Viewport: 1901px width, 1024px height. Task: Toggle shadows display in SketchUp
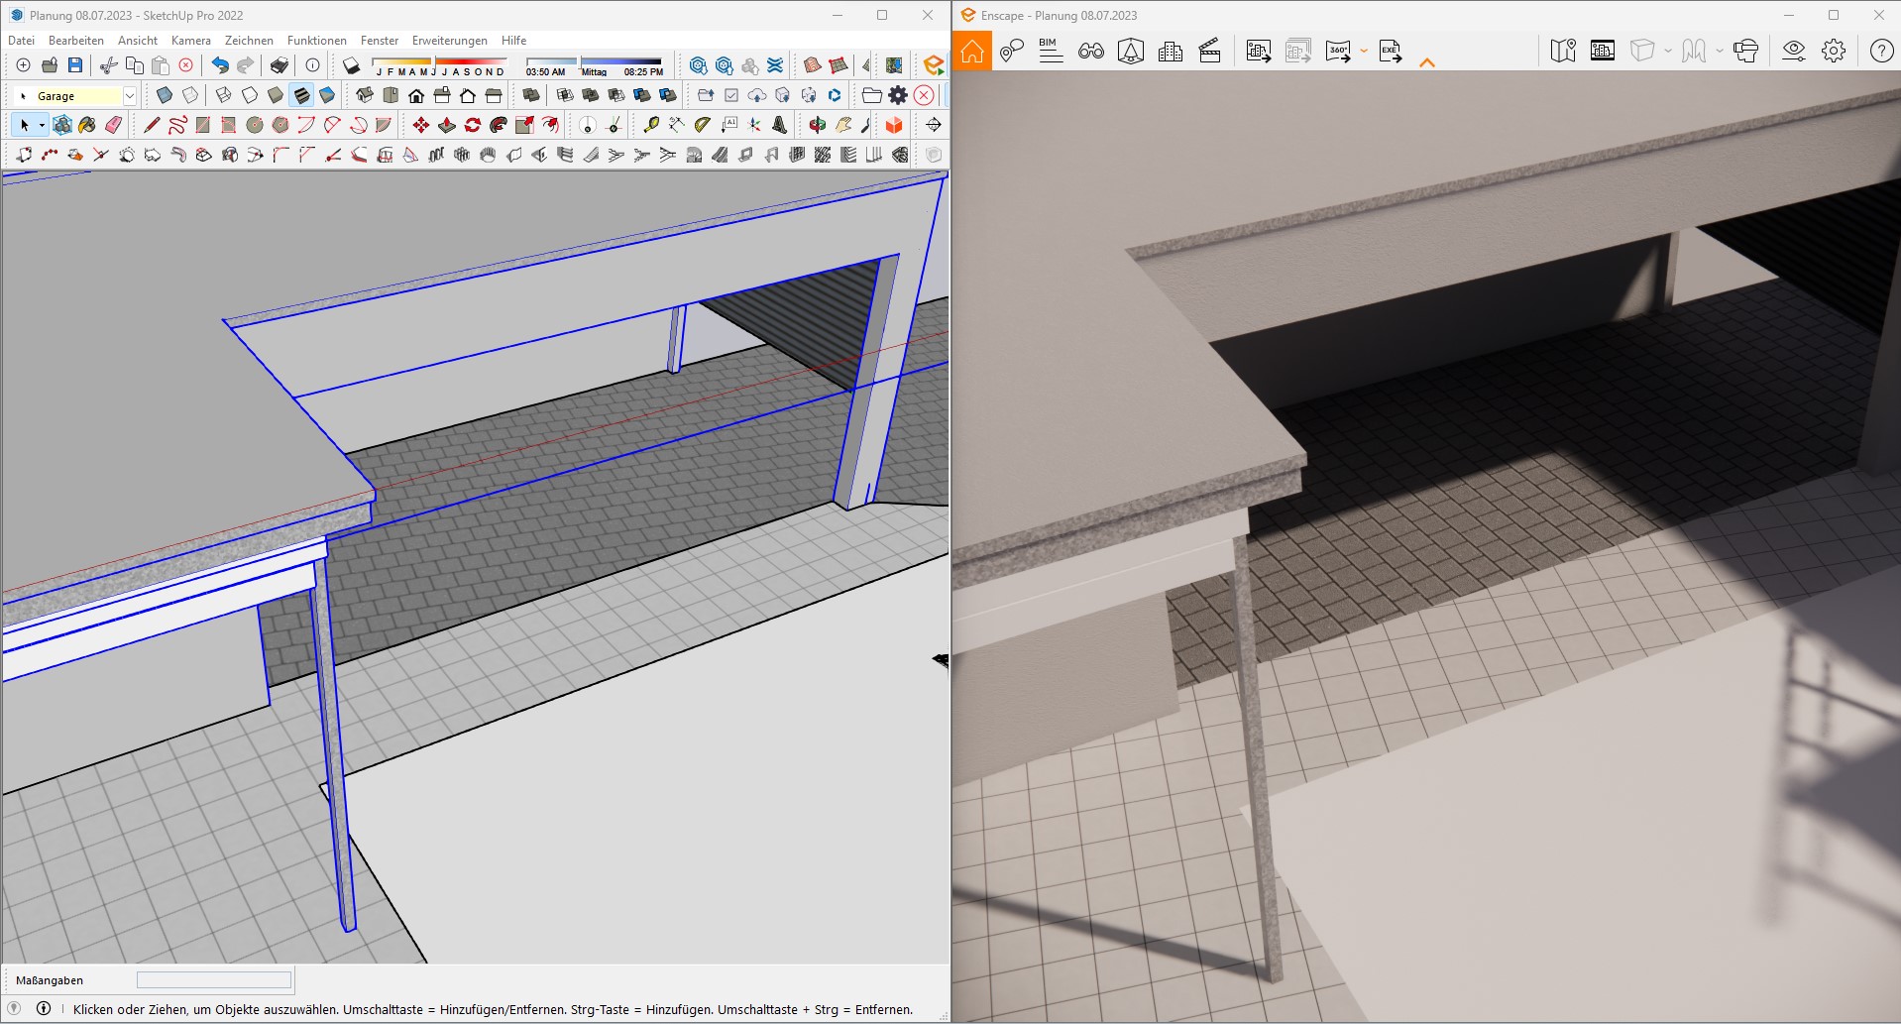click(x=351, y=65)
